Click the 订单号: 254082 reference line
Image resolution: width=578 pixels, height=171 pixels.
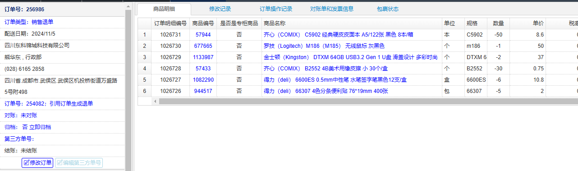[49, 104]
